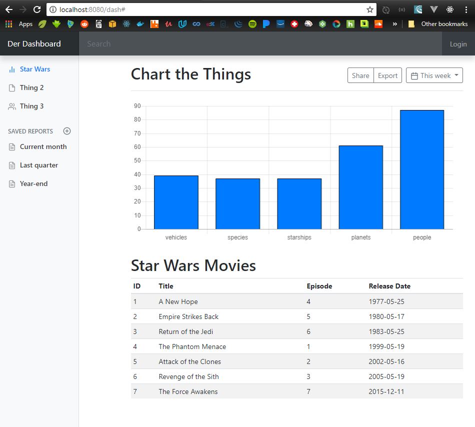Open the Apps grid shortcut

pos(9,24)
